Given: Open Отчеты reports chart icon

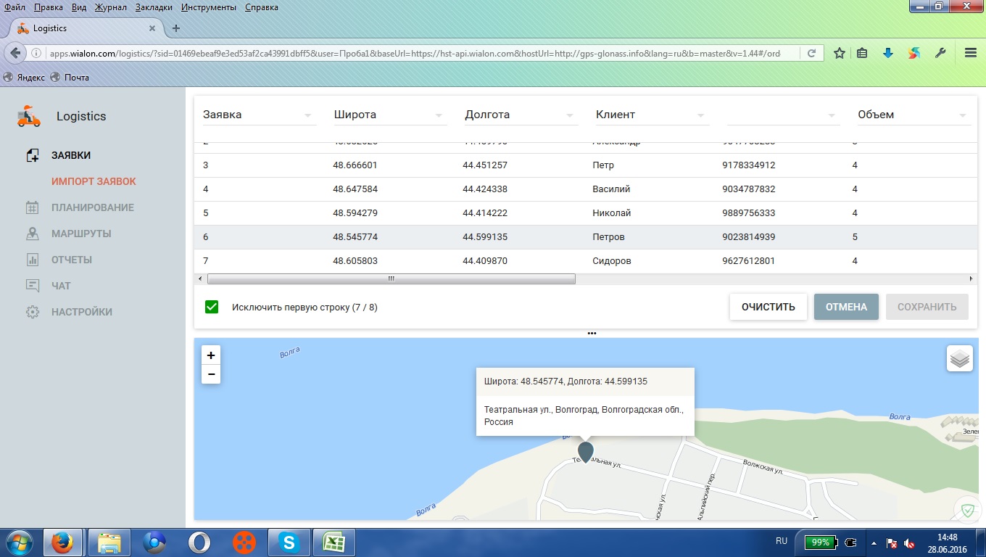Looking at the screenshot, I should coord(33,260).
